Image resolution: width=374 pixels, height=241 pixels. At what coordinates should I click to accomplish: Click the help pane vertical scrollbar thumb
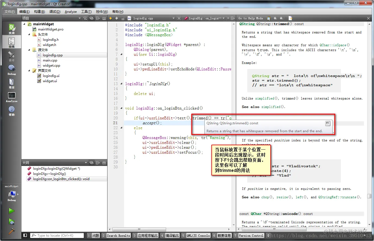tap(369, 196)
